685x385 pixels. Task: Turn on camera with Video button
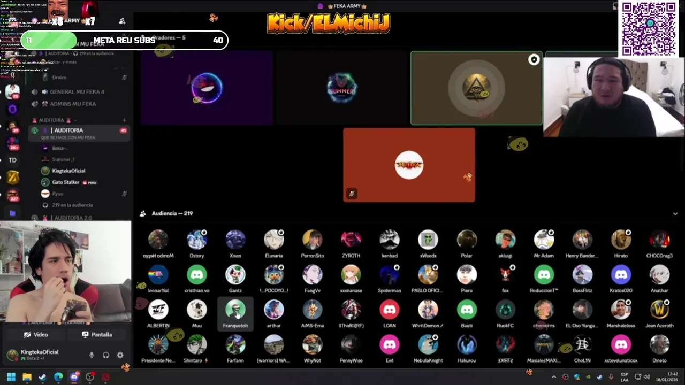pyautogui.click(x=36, y=335)
